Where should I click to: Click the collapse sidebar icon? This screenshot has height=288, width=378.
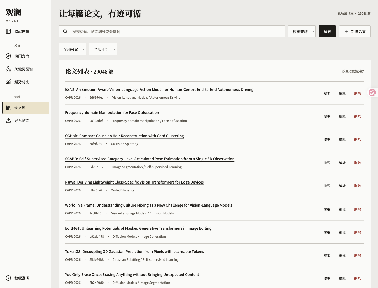click(8, 31)
